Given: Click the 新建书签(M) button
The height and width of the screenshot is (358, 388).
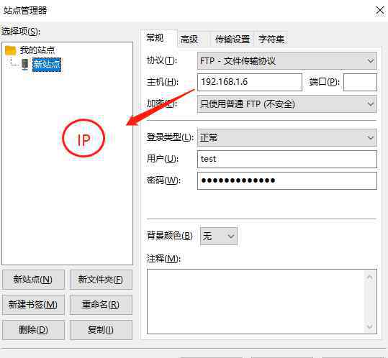Looking at the screenshot, I should 33,305.
